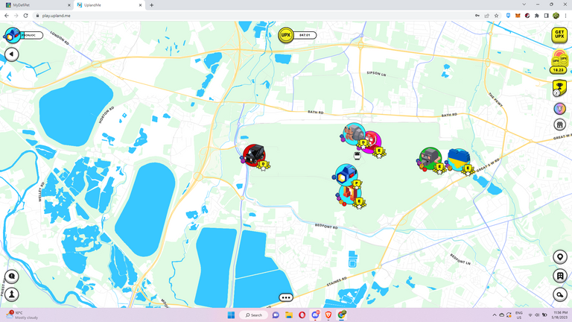Image resolution: width=572 pixels, height=322 pixels.
Task: Click the share page icon in address bar
Action: 486,16
